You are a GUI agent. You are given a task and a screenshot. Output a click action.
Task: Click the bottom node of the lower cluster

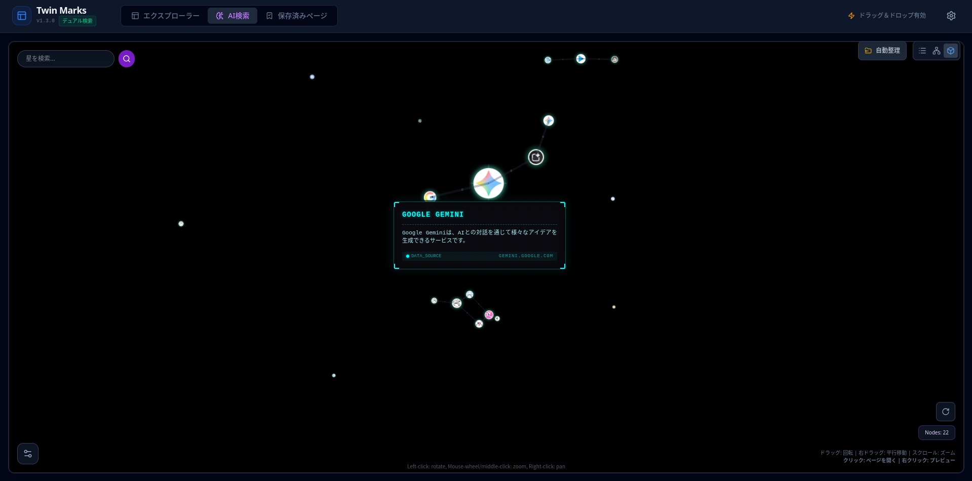coord(479,324)
